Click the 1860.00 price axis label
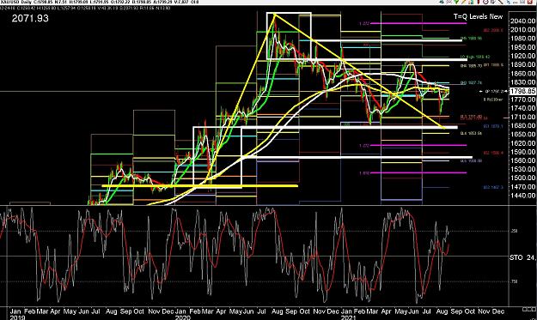537x320 pixels. point(522,73)
